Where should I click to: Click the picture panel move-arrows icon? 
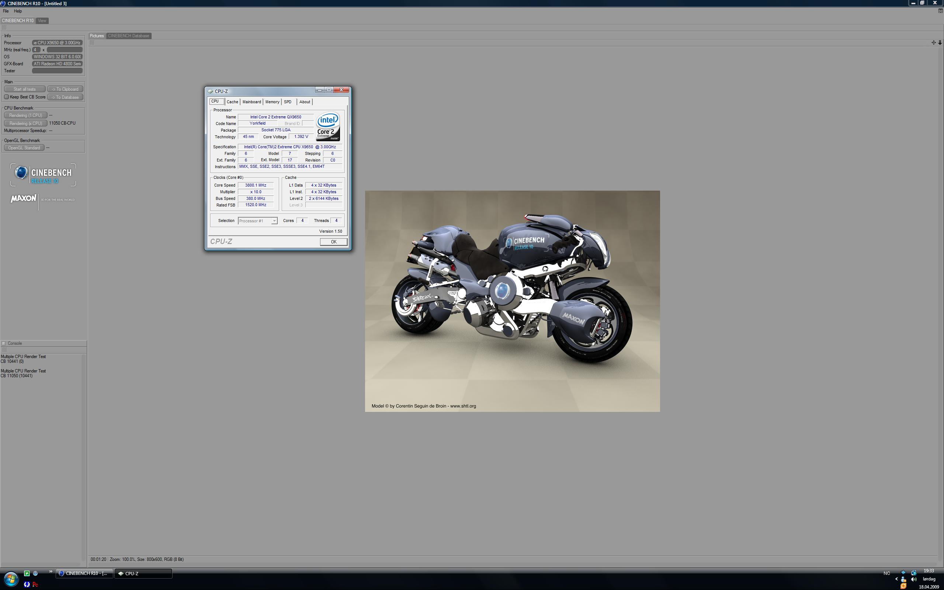click(x=933, y=42)
